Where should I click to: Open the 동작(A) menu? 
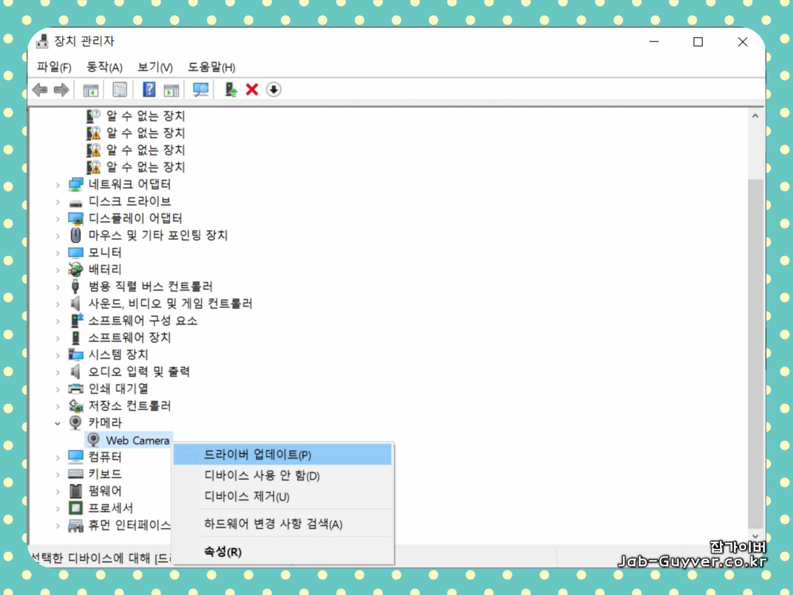104,67
